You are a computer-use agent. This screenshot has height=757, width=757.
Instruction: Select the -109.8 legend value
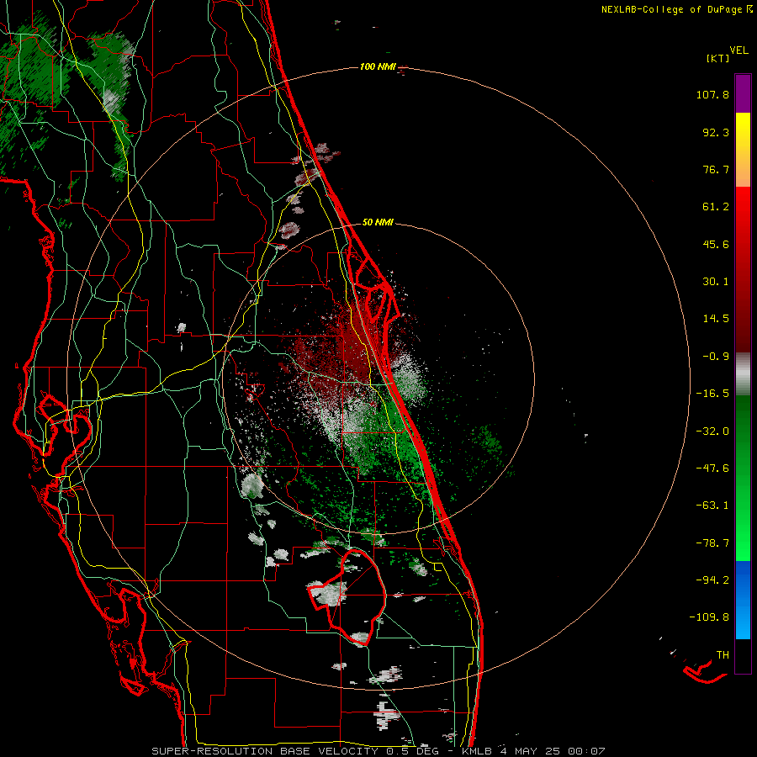(709, 617)
